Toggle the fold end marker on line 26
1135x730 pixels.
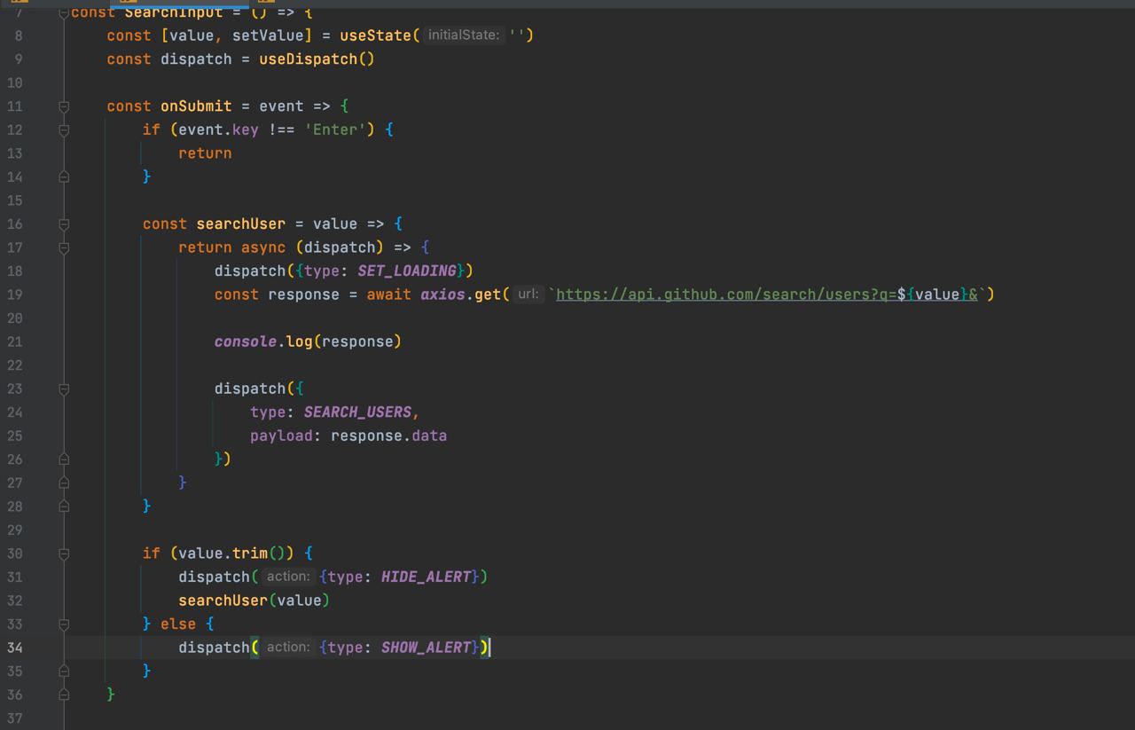click(x=64, y=459)
